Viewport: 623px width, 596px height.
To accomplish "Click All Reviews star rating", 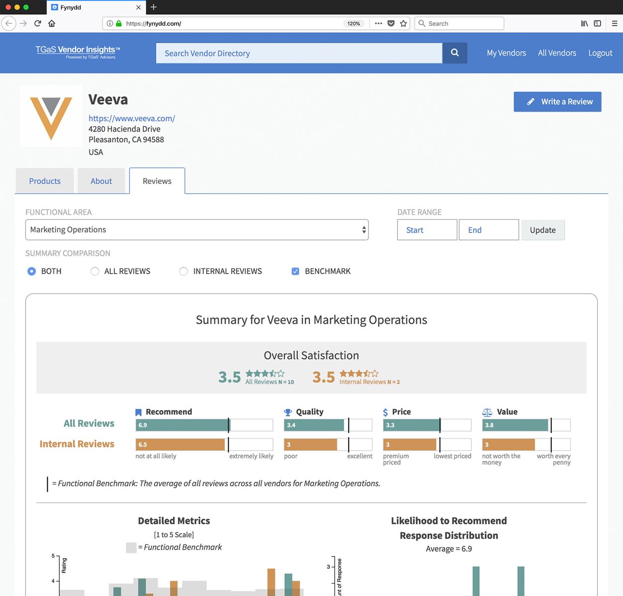I will coord(265,373).
